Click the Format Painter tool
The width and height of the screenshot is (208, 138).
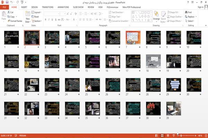click(x=15, y=21)
